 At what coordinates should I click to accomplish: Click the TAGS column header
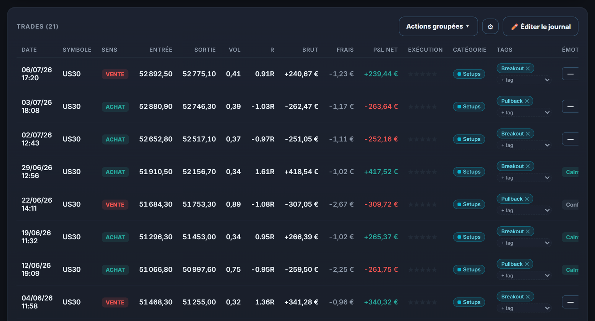505,50
